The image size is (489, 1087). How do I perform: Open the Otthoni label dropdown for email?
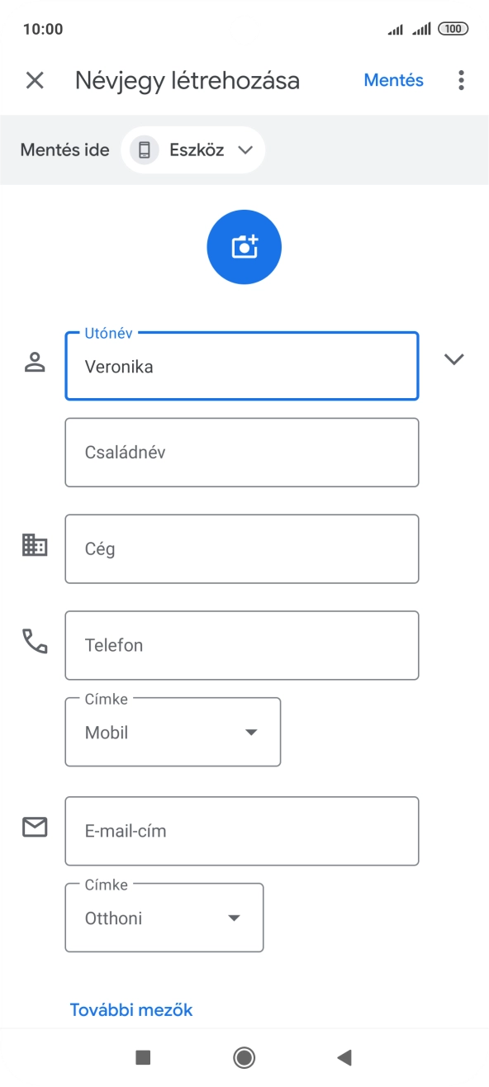tap(234, 917)
